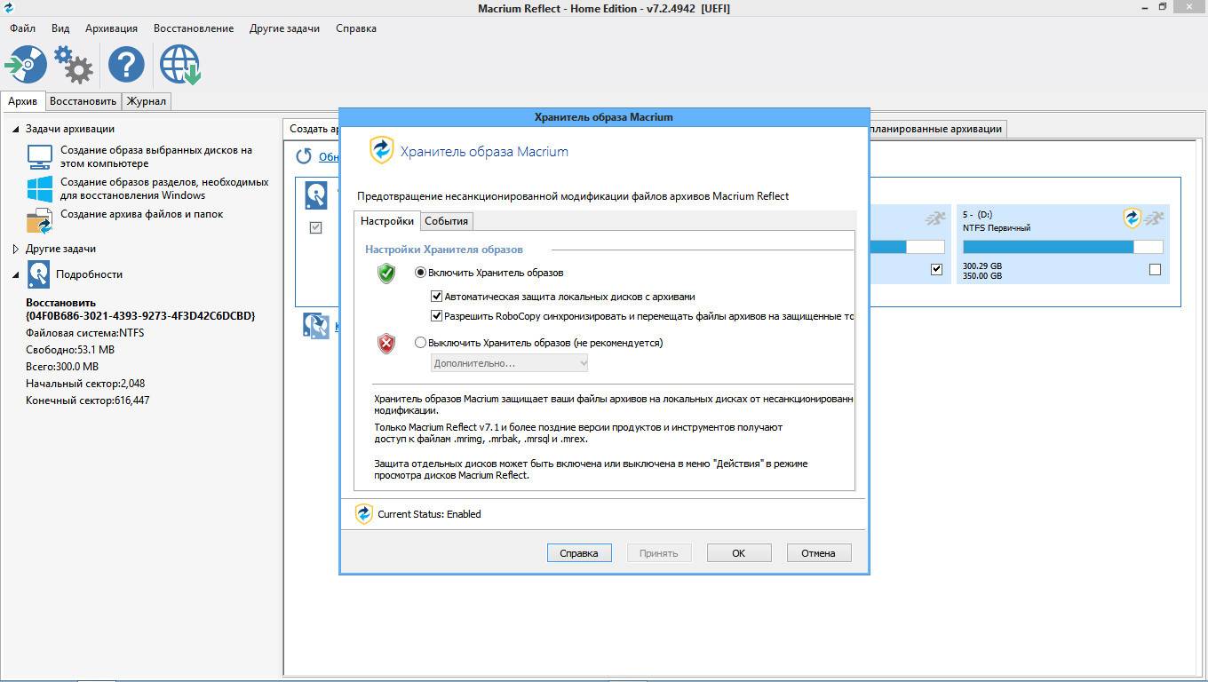Click the green checkmark shield icon
Image resolution: width=1208 pixels, height=682 pixels.
386,273
